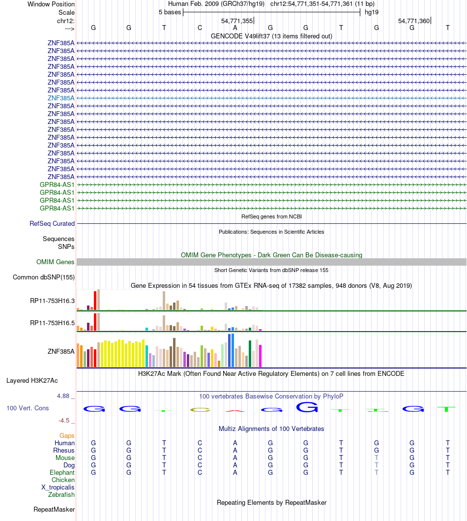Screen dimensions: 467x521
Task: Click the OMIM Genes label
Action: click(56, 262)
